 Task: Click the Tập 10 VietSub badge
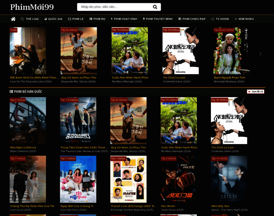[x=220, y=158]
